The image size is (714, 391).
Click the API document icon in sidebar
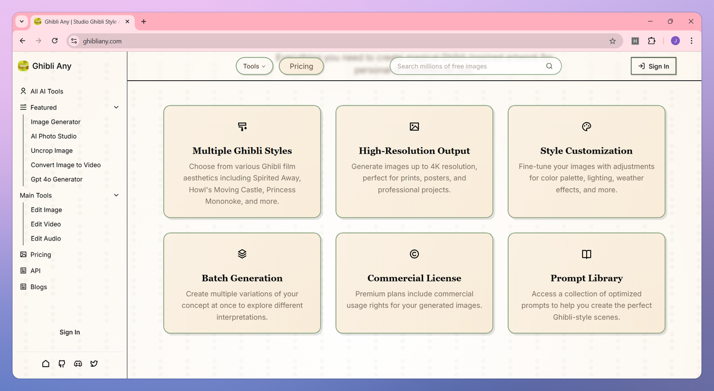[23, 270]
